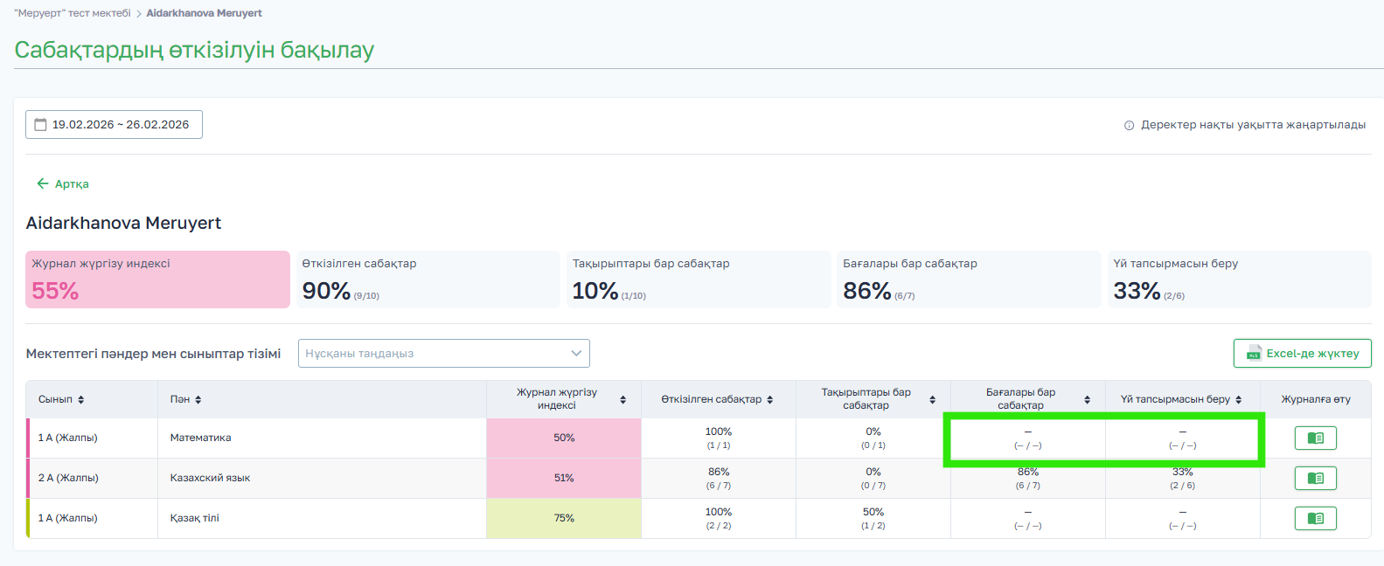Open journal for 2 A Казахский язык row
The width and height of the screenshot is (1384, 566).
(x=1315, y=478)
